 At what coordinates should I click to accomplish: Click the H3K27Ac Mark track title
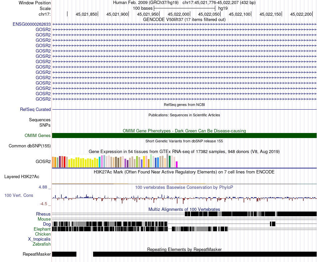[x=184, y=172]
